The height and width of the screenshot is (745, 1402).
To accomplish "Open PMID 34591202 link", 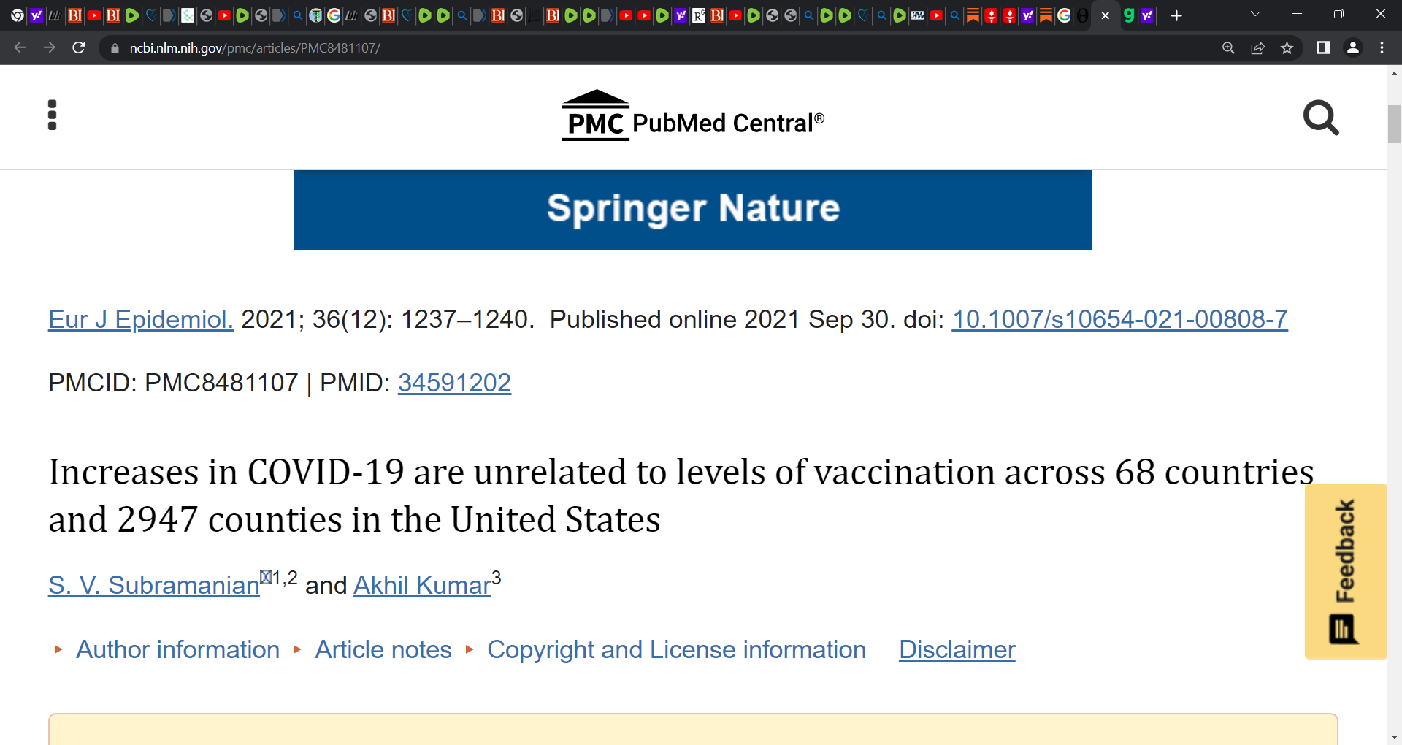I will tap(454, 383).
